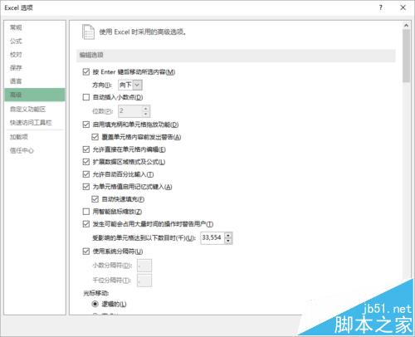Image resolution: width=415 pixels, height=337 pixels.
Task: Increase the affected cells count spinner
Action: point(228,236)
